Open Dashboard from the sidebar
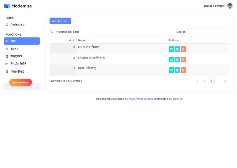237x168 pixels. pyautogui.click(x=17, y=25)
